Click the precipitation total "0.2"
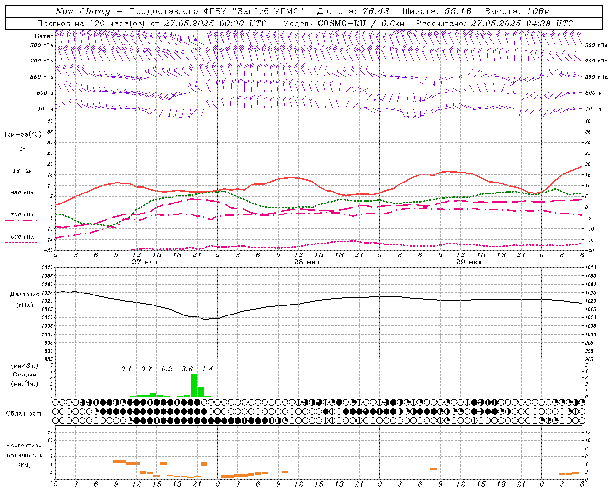This screenshot has height=488, width=610. 167,369
